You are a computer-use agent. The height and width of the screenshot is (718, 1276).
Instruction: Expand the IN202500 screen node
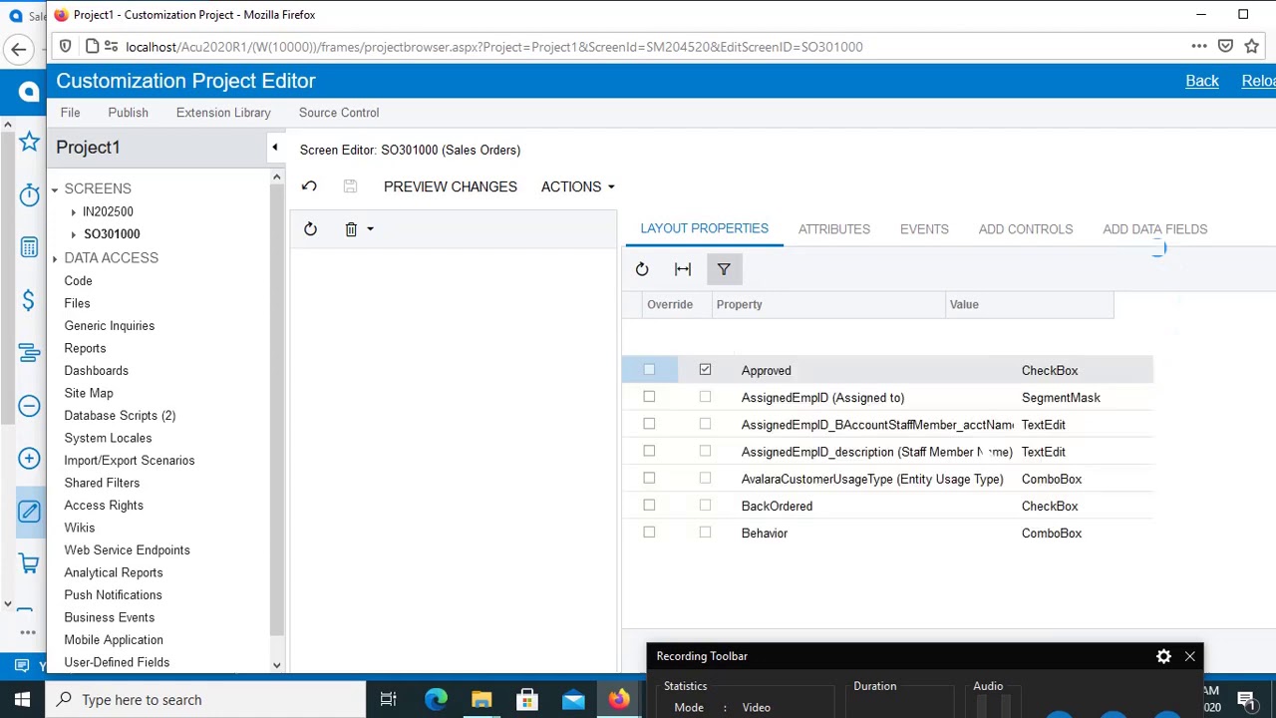click(x=73, y=211)
